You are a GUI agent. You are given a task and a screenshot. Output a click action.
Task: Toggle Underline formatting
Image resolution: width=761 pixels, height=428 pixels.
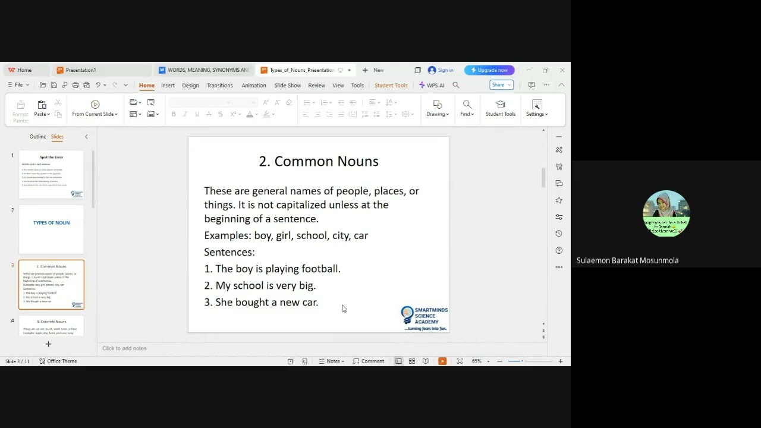click(x=197, y=114)
